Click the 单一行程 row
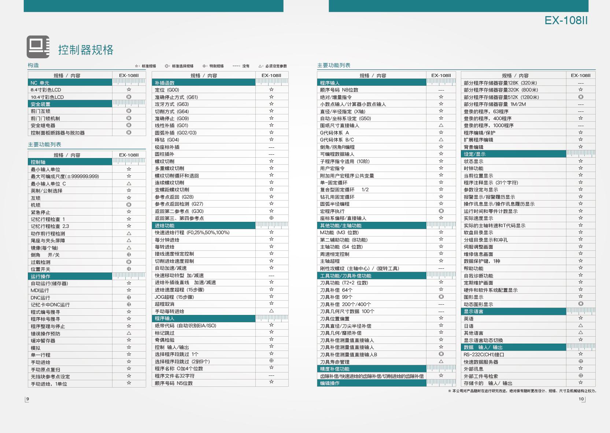The height and width of the screenshot is (433, 610). (87, 355)
